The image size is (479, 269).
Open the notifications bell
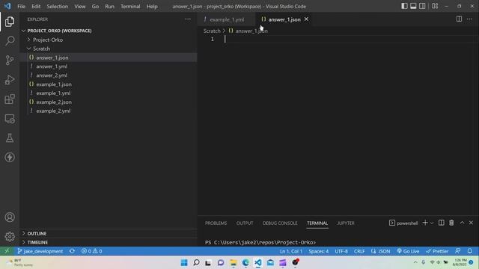[x=470, y=251]
